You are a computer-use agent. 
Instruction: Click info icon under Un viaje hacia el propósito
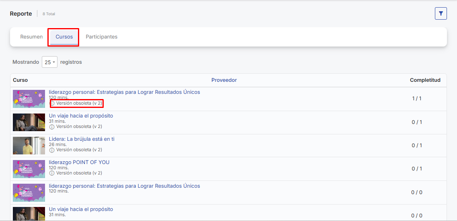coord(52,127)
